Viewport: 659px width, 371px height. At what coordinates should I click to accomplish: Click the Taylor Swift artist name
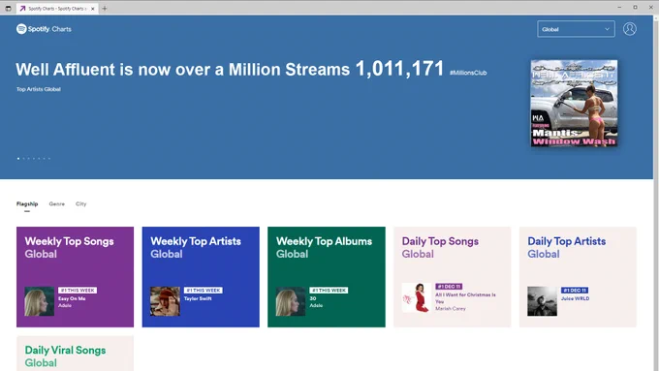(x=198, y=298)
